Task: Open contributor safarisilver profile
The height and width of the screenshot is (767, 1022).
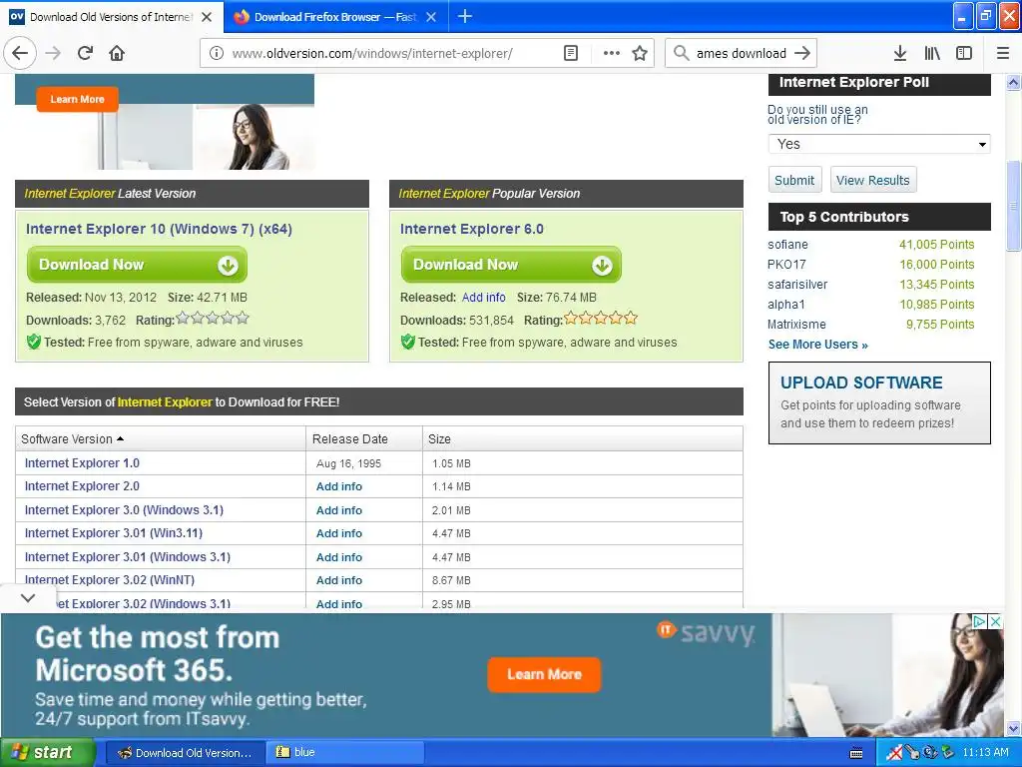Action: tap(797, 285)
